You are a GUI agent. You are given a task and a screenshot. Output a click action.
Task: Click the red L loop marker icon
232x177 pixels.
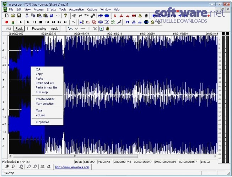click(x=115, y=16)
